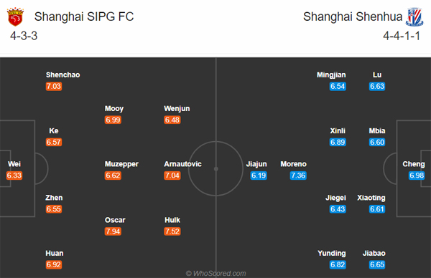
Task: Click Mooy's 6.99 rating badge
Action: tap(113, 120)
